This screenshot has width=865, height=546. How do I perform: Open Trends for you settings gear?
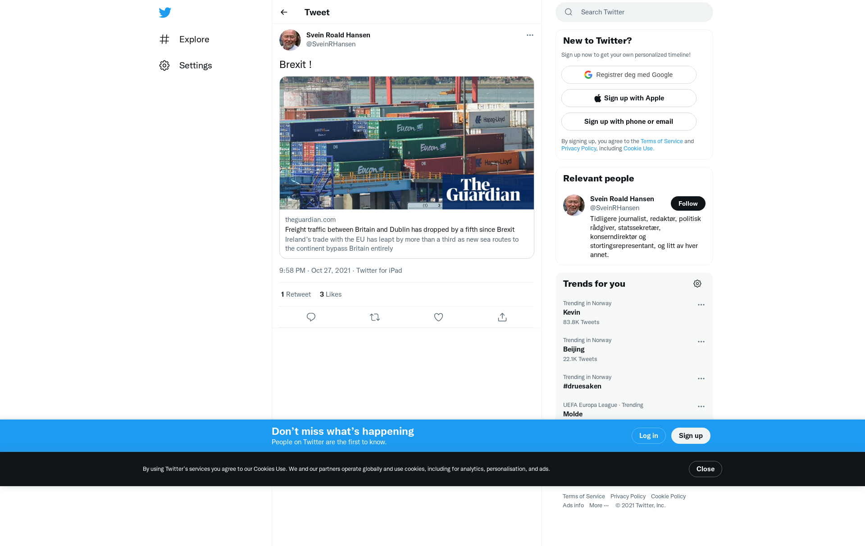click(697, 284)
